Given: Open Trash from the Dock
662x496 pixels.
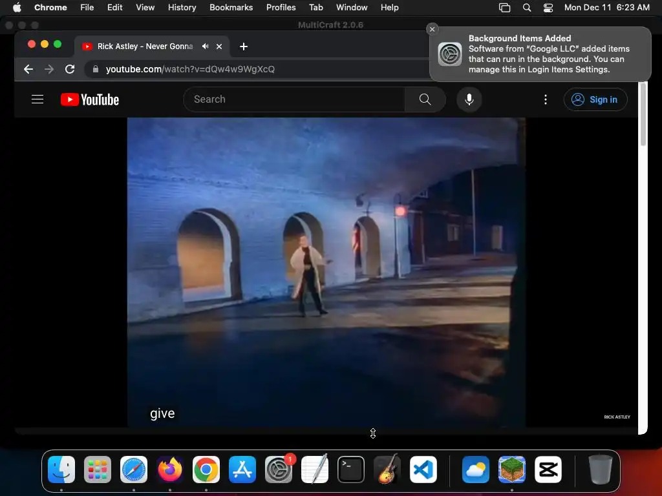Looking at the screenshot, I should click(601, 470).
